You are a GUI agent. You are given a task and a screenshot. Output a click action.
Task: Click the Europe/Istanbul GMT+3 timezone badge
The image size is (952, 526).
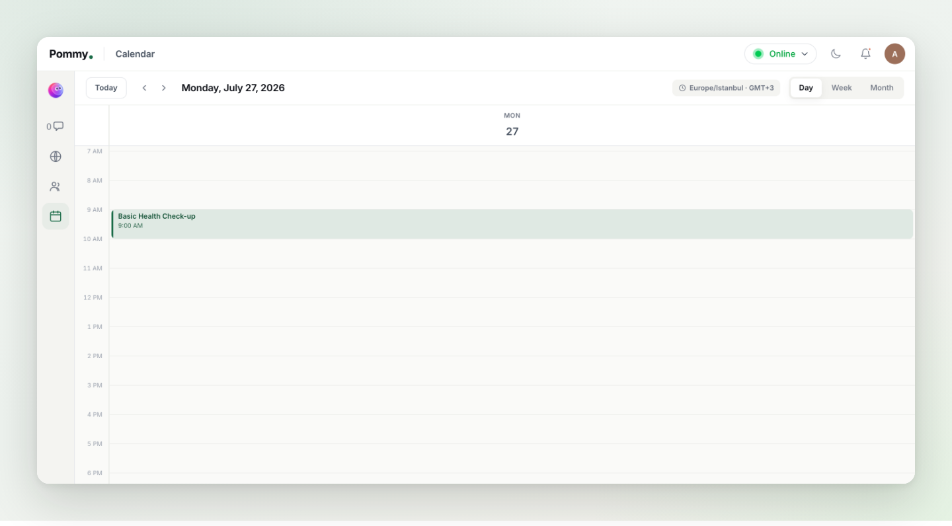click(x=726, y=88)
